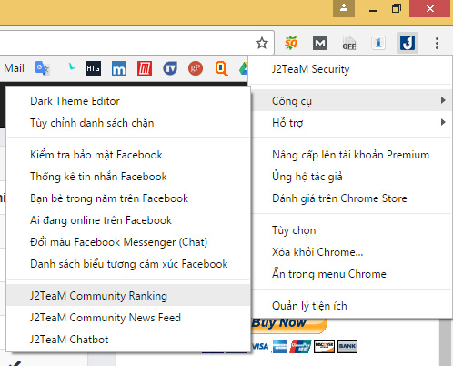Open Đổi màu Facebook Messenger (Chat)
Screen dimensions: 453x366
128,242
